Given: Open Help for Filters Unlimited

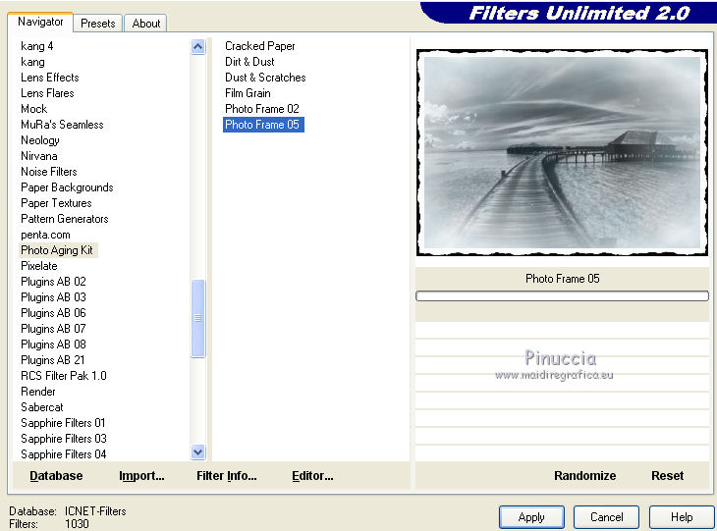Looking at the screenshot, I should click(682, 517).
